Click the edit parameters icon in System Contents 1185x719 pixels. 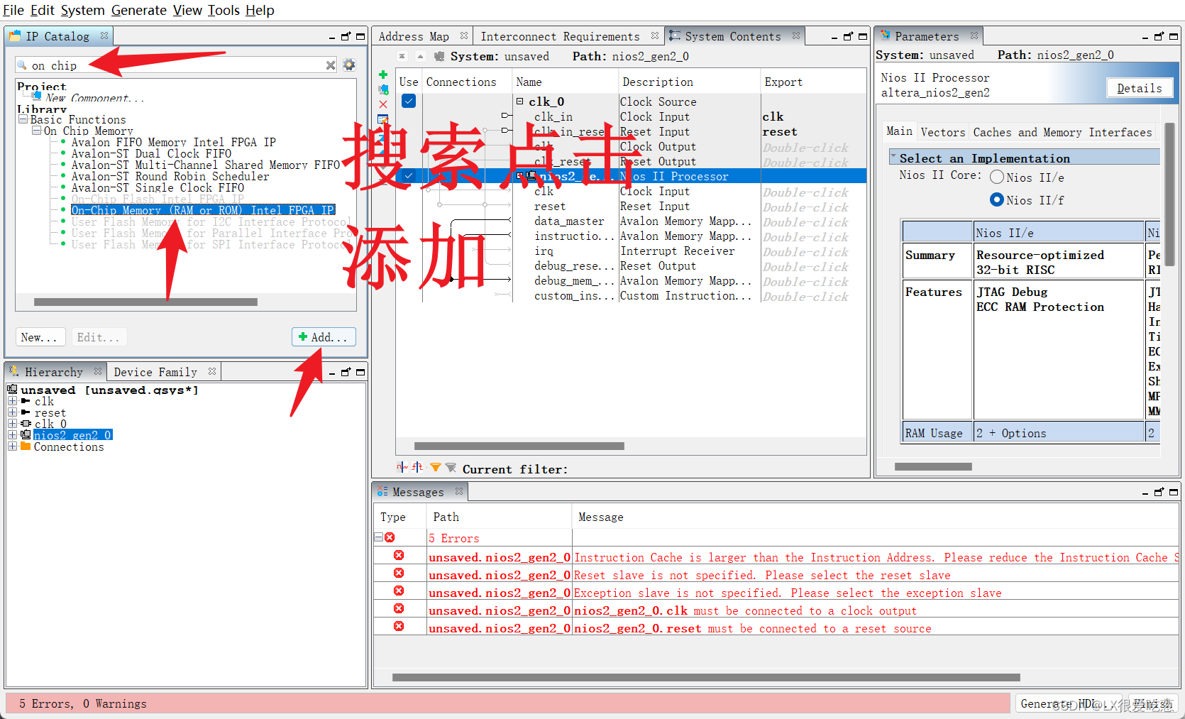click(383, 119)
